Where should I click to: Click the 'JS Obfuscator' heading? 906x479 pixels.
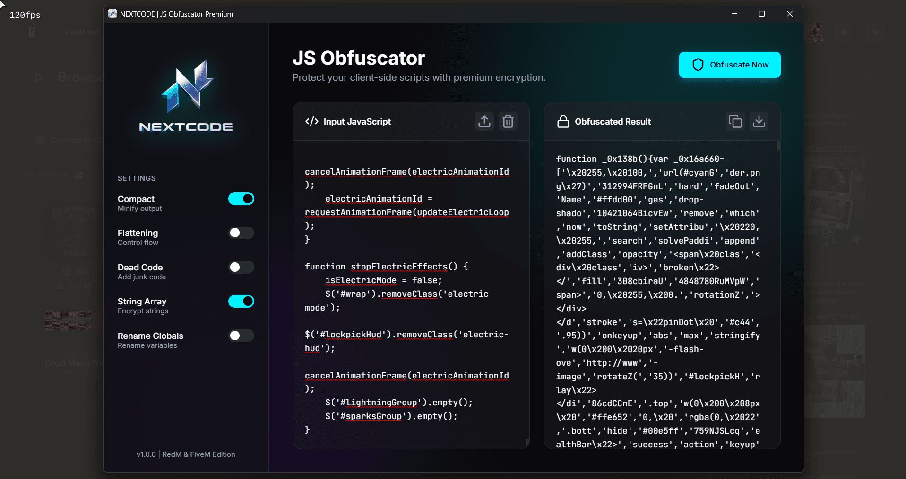[359, 58]
